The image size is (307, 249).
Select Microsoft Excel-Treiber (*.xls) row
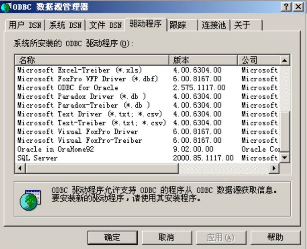147,70
